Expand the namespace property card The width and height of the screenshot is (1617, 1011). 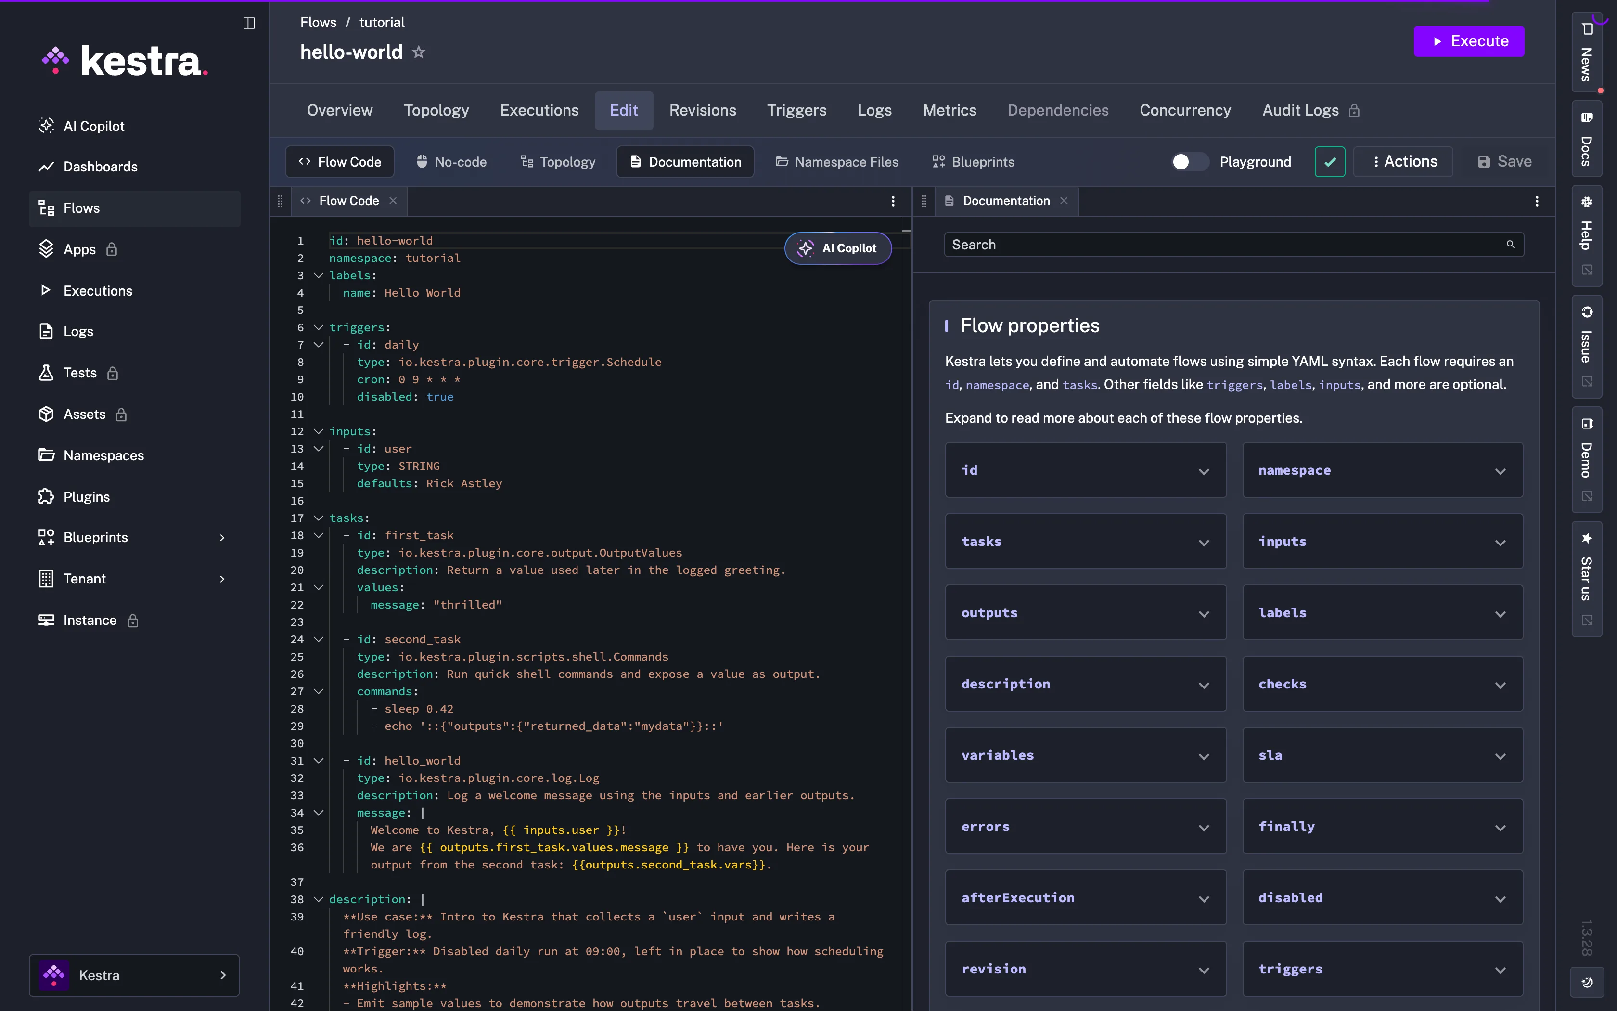pos(1383,470)
